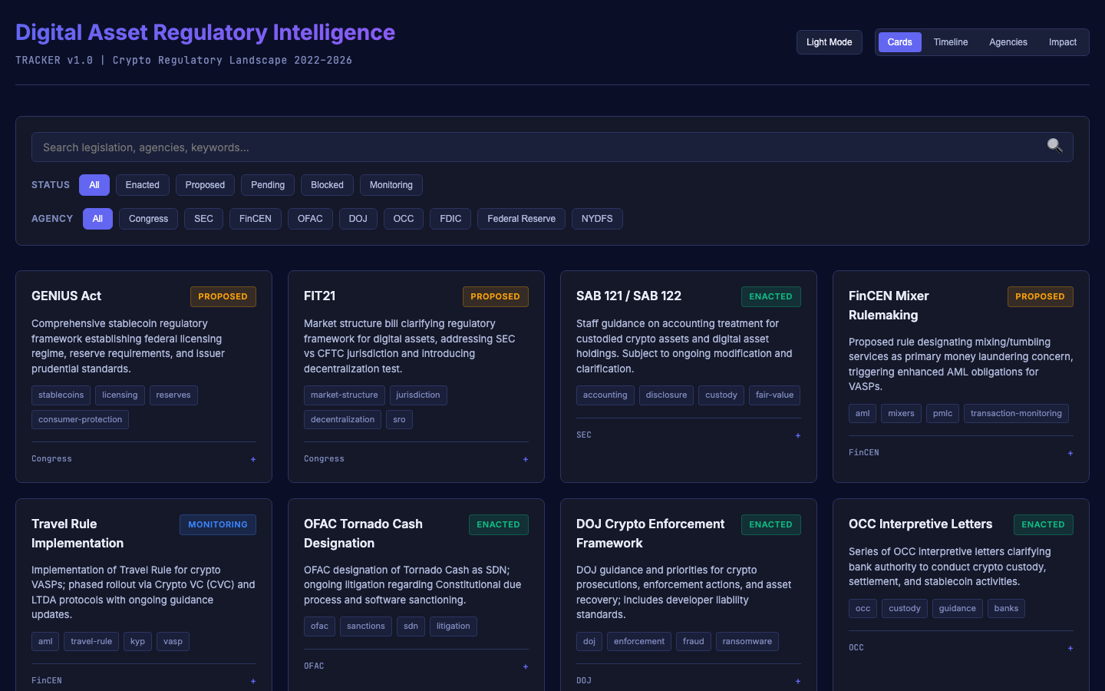Screen dimensions: 1105x691
Task: Click the litigation tag
Action: [x=453, y=627]
